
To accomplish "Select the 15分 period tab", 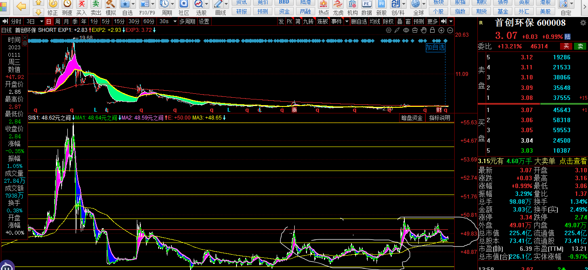I will click(x=119, y=21).
